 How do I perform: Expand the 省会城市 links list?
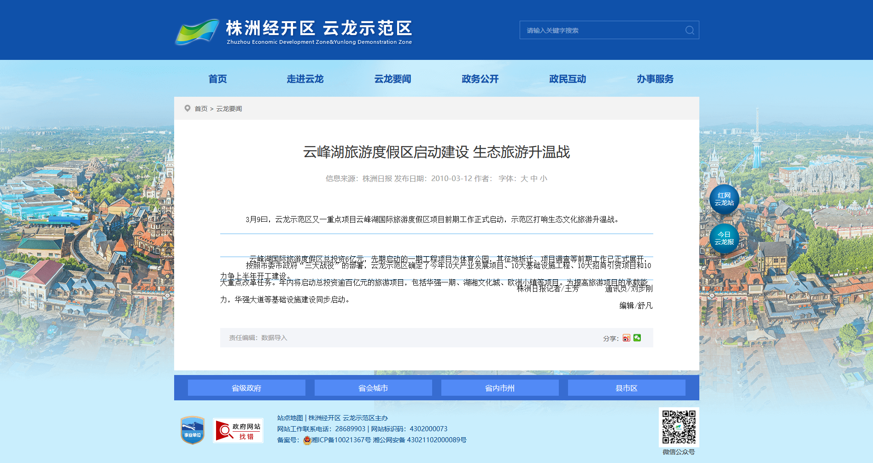(373, 388)
